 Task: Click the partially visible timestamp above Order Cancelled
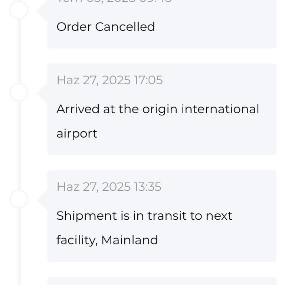[114, 1]
